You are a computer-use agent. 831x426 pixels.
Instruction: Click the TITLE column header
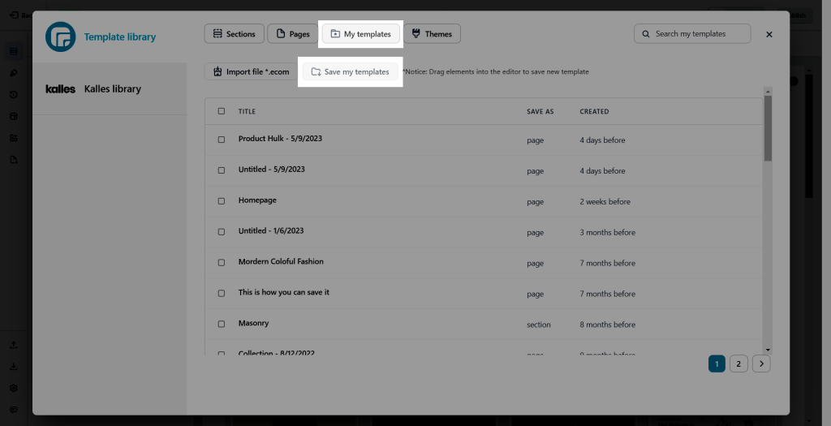pos(247,111)
